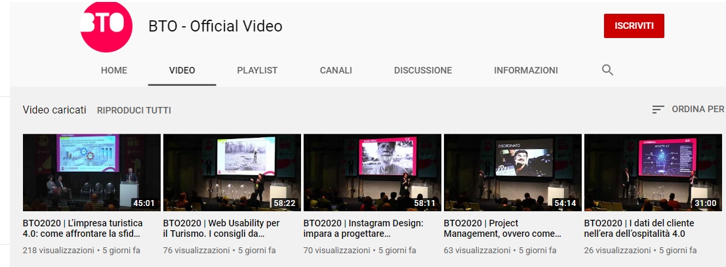Click the 26 visualizzazioni text
726x267 pixels.
(617, 251)
